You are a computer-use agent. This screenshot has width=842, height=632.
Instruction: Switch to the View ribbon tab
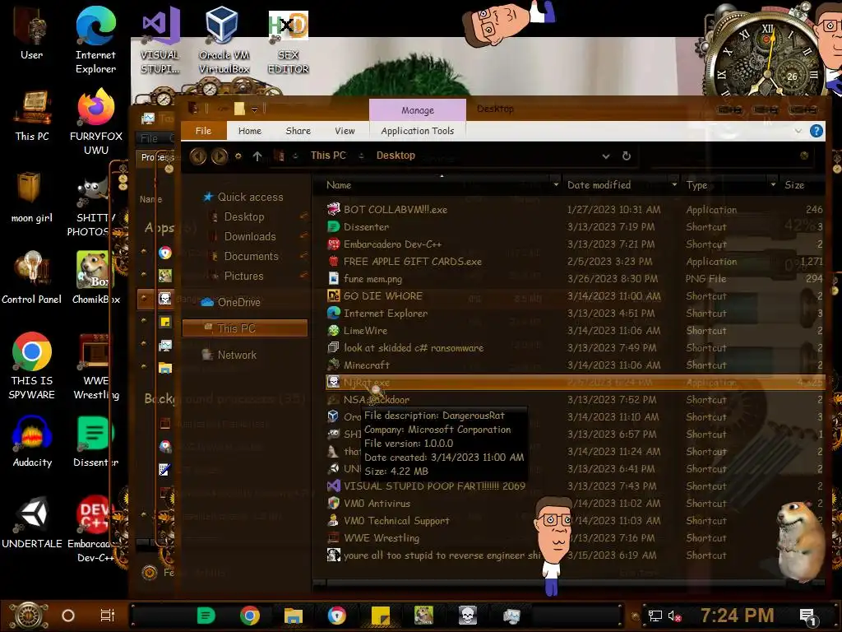point(345,131)
